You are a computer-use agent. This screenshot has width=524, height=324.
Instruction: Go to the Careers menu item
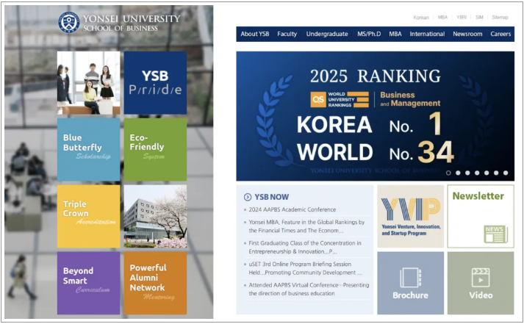click(x=500, y=34)
